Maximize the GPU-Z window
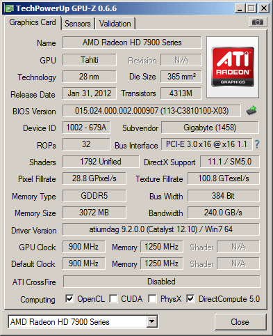This screenshot has height=336, width=273. pyautogui.click(x=251, y=8)
